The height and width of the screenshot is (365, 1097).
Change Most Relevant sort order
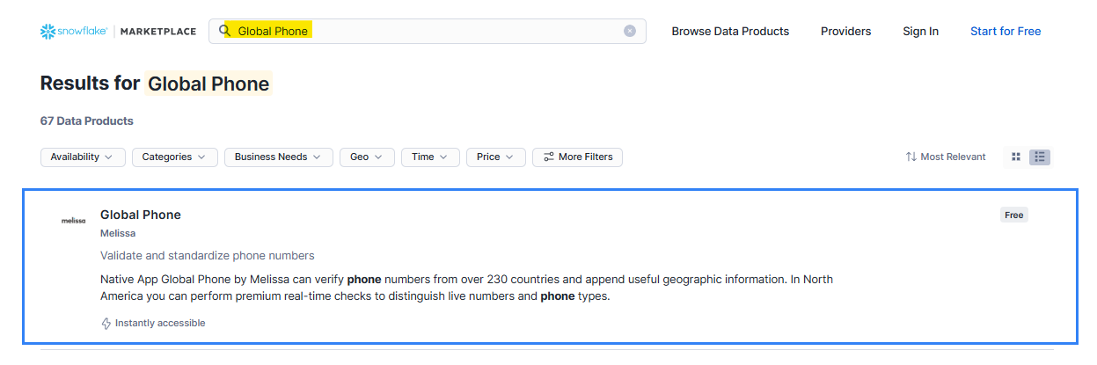point(946,157)
